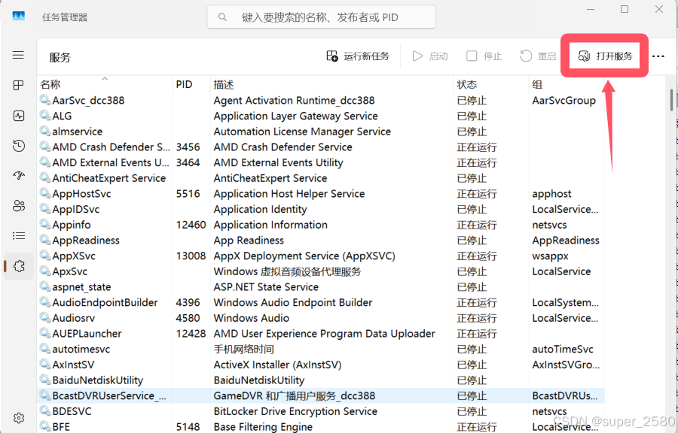Click description 手机网络时间

pos(244,349)
